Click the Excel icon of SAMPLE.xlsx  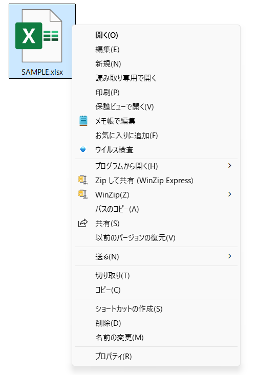pos(39,36)
